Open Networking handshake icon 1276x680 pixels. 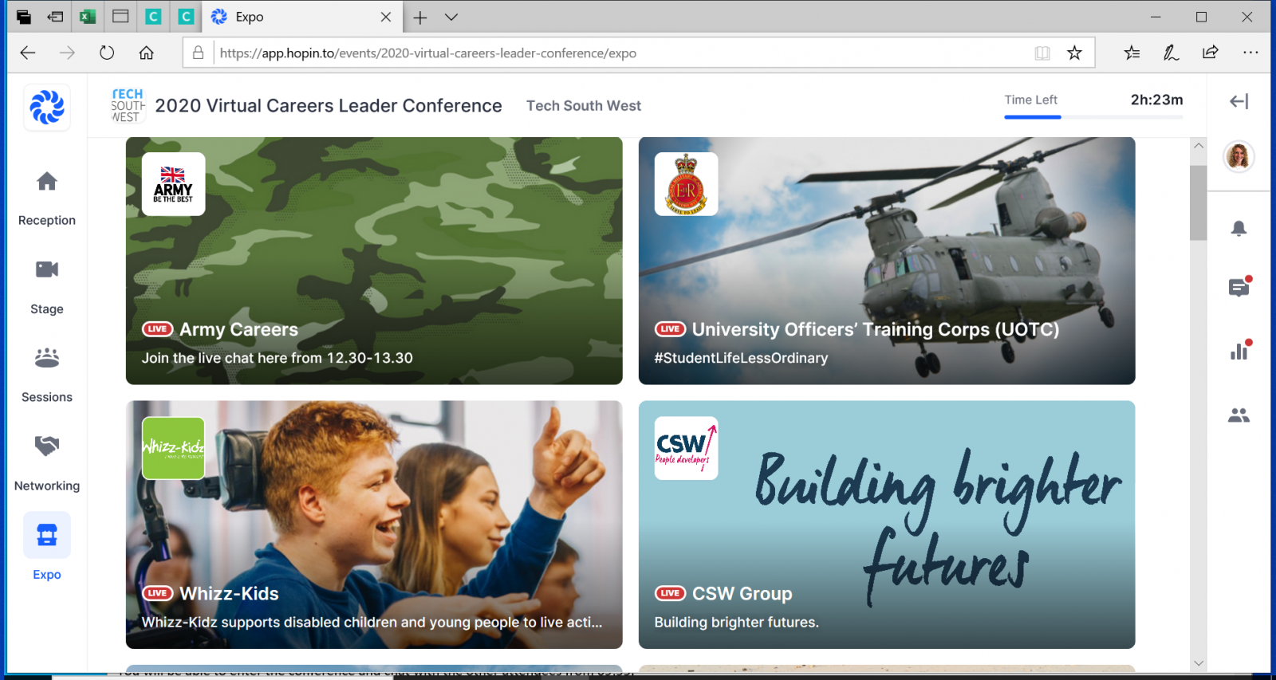pos(47,446)
